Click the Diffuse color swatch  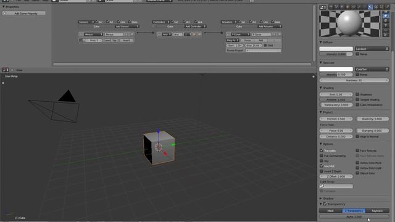(336, 49)
